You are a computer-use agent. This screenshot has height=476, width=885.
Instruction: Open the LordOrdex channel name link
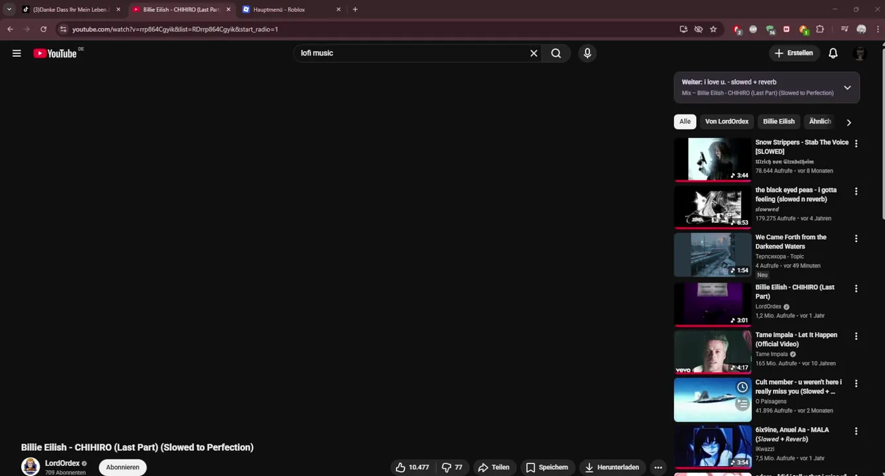62,463
